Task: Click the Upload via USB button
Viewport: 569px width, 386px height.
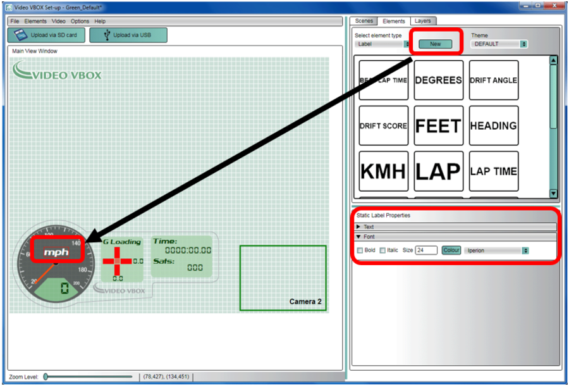Action: [x=128, y=35]
